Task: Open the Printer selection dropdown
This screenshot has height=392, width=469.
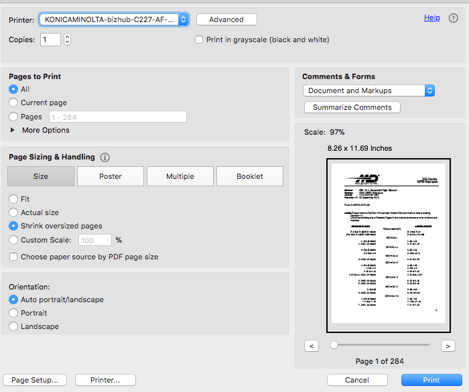Action: tap(114, 19)
